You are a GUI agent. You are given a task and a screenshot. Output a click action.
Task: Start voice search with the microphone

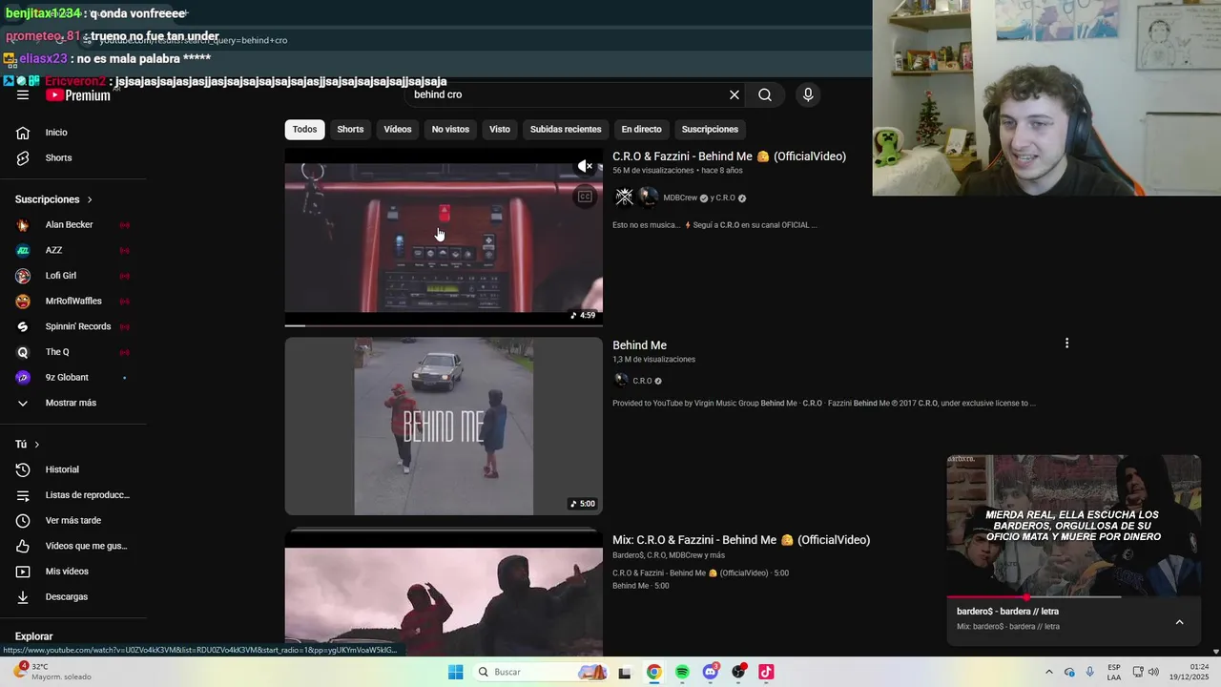[808, 94]
